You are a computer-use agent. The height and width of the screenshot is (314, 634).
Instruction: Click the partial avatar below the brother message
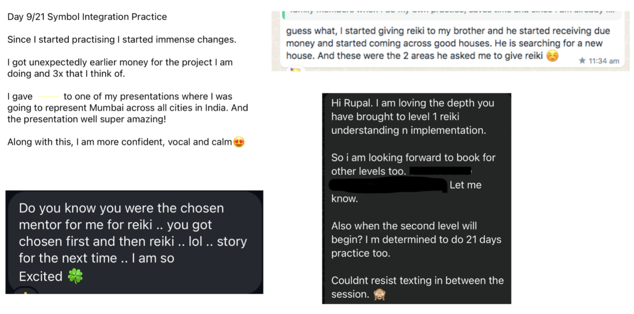point(295,69)
